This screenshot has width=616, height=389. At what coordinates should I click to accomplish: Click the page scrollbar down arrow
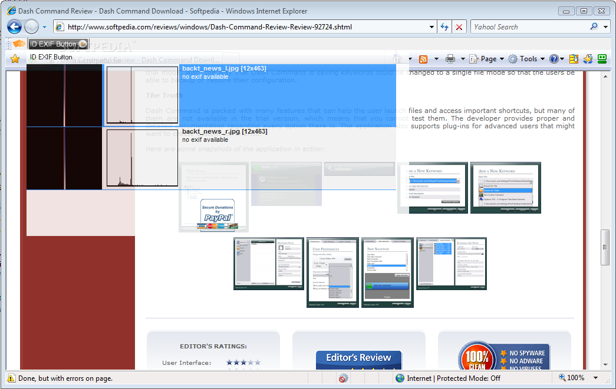pyautogui.click(x=605, y=364)
